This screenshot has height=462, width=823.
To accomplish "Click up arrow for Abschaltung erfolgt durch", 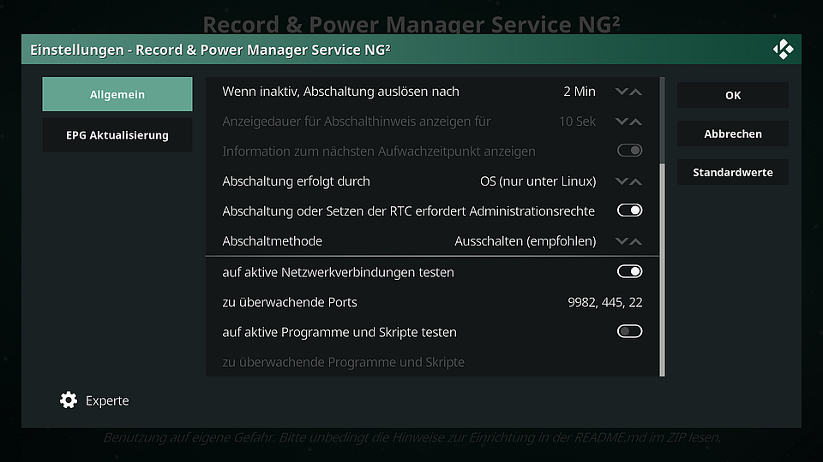I will [635, 181].
